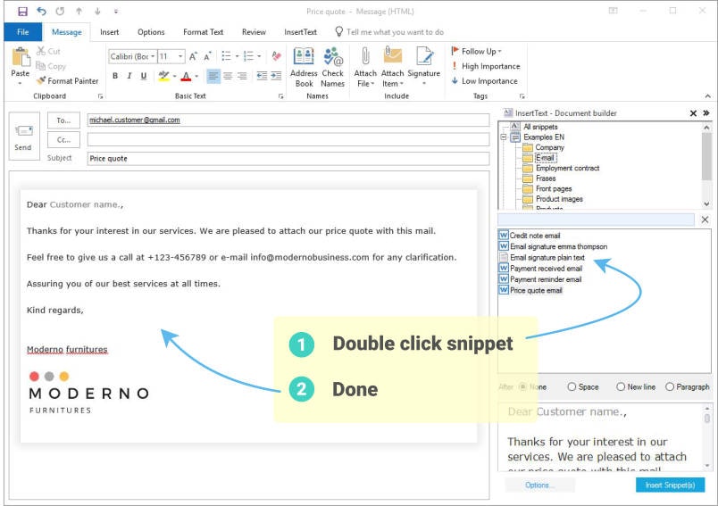718x506 pixels.
Task: Click Attach Item
Action: 392,67
